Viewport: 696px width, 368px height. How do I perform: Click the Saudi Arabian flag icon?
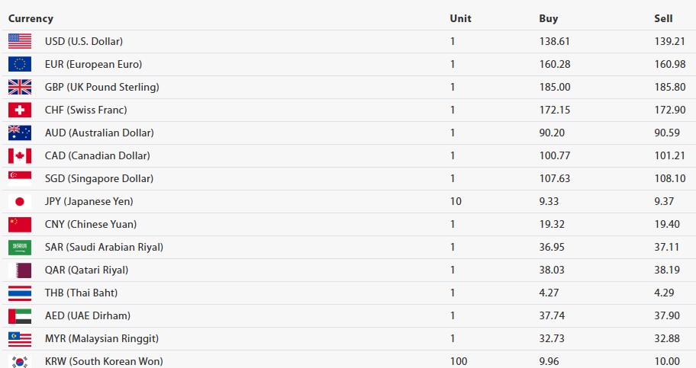(20, 247)
